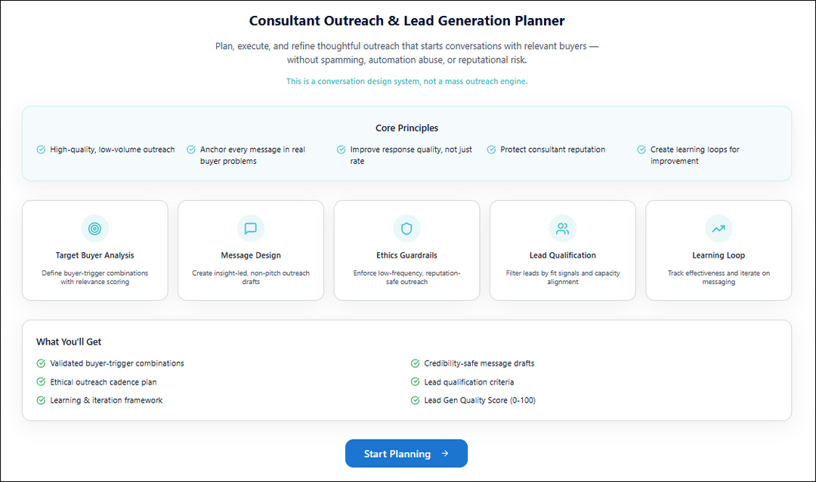
Task: Click text 'Lead qualification criteria'
Action: point(469,382)
